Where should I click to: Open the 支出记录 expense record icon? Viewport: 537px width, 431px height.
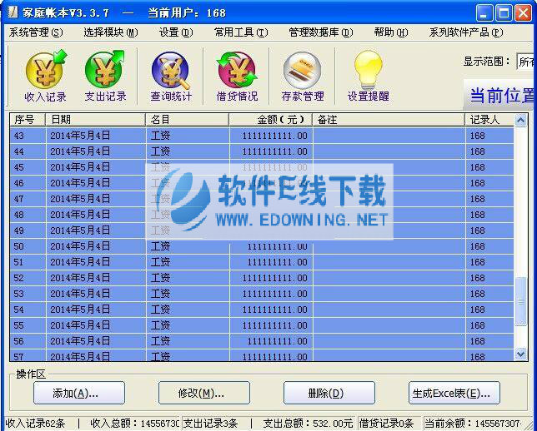(105, 76)
